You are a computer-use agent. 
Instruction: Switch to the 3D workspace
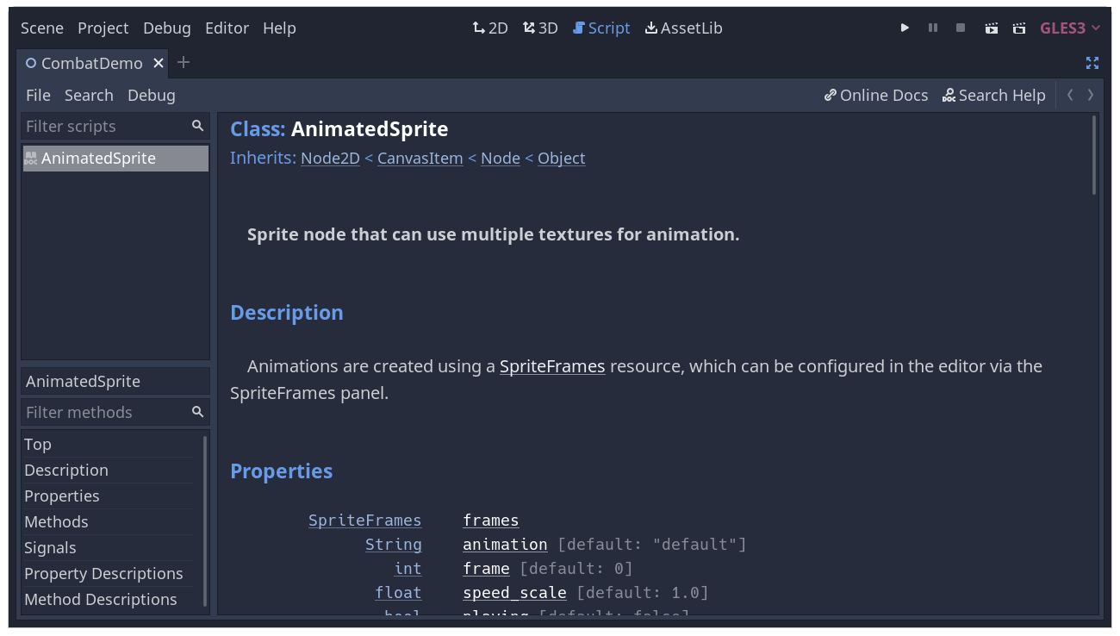[x=540, y=28]
